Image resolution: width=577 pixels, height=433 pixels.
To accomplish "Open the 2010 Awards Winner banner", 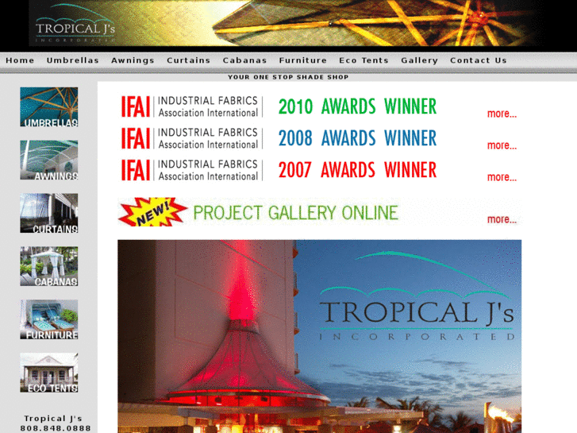I will (357, 106).
